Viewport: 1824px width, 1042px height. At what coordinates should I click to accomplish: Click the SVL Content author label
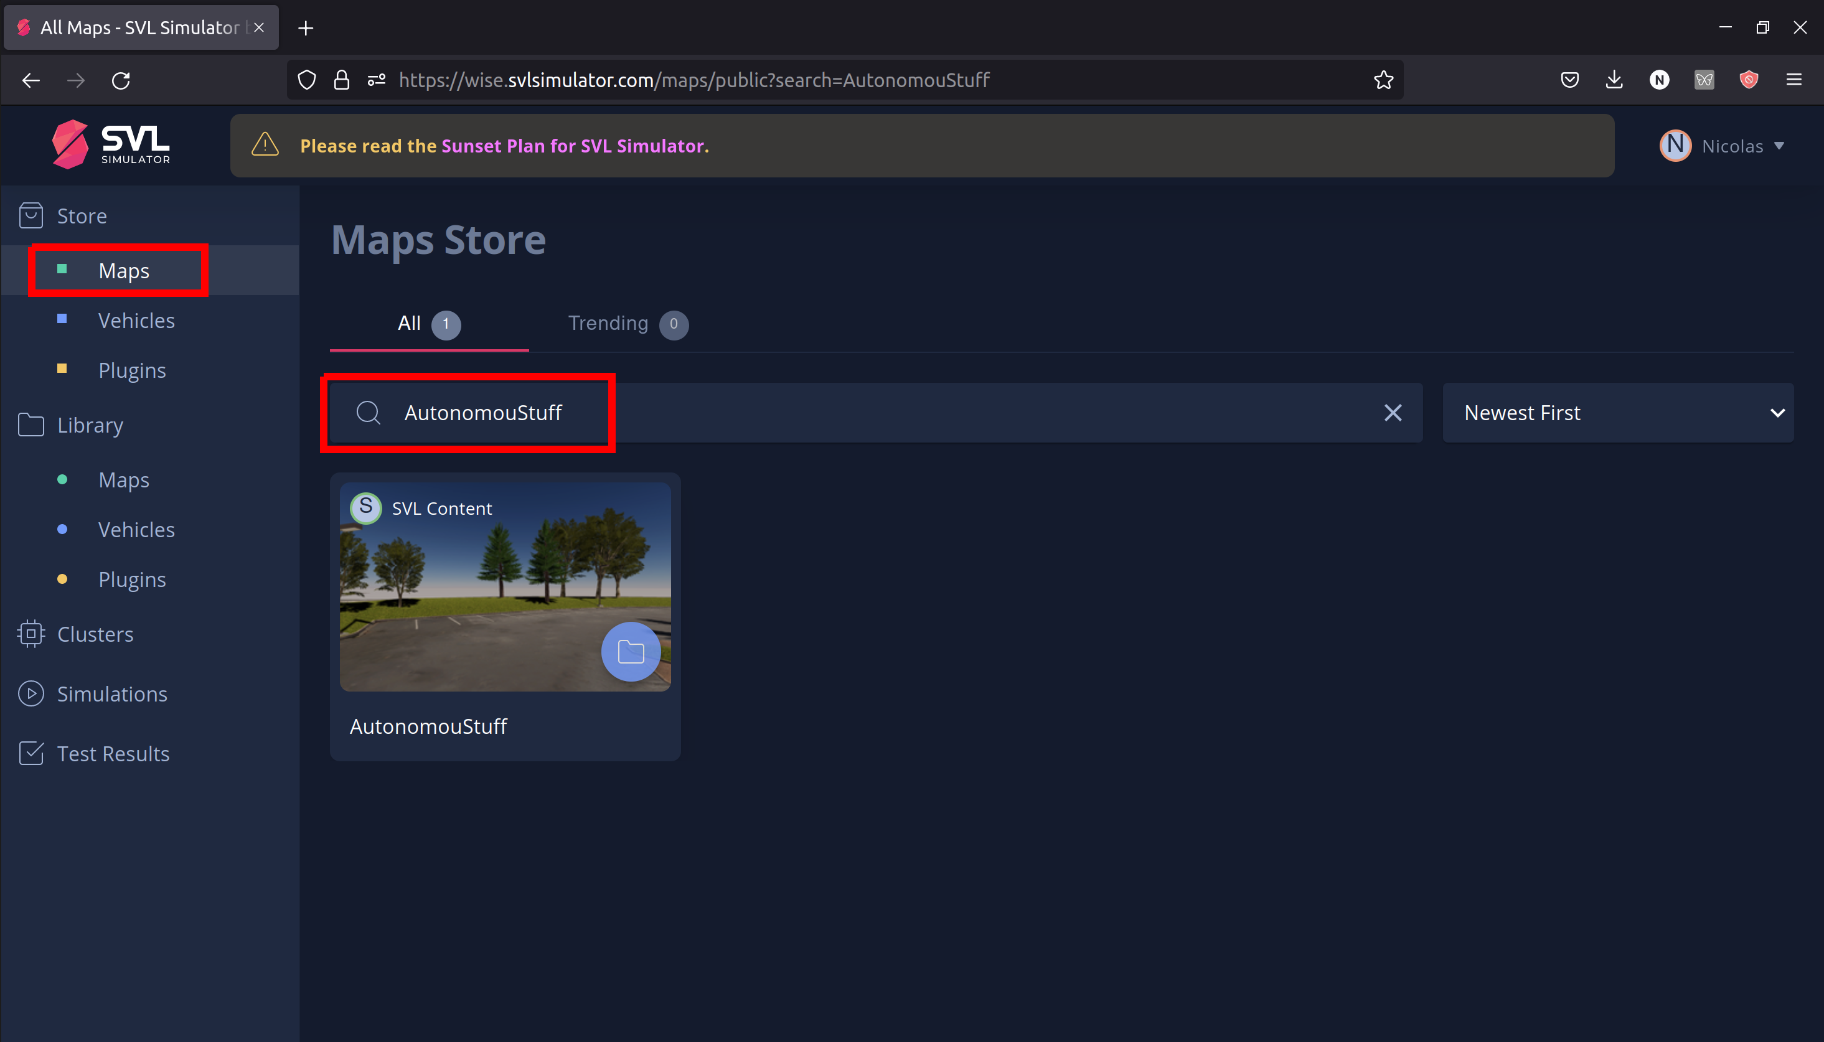point(441,508)
